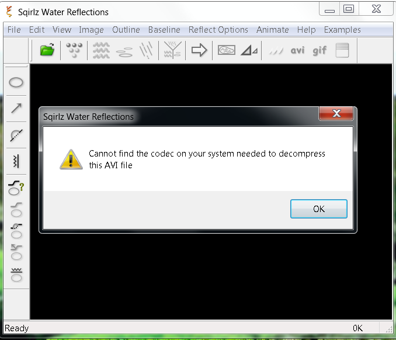Click the 0K status bar indicator

(x=357, y=328)
